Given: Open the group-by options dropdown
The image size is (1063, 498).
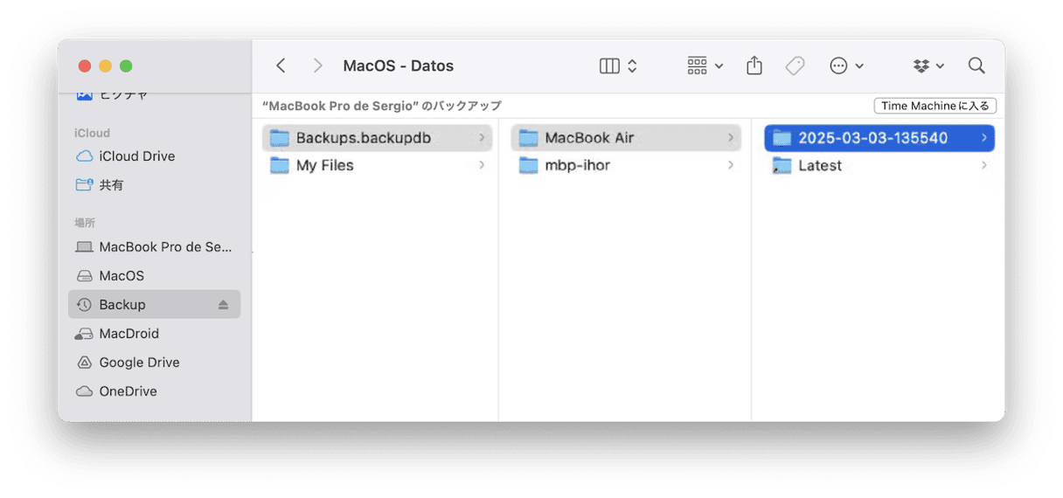Looking at the screenshot, I should (x=705, y=66).
